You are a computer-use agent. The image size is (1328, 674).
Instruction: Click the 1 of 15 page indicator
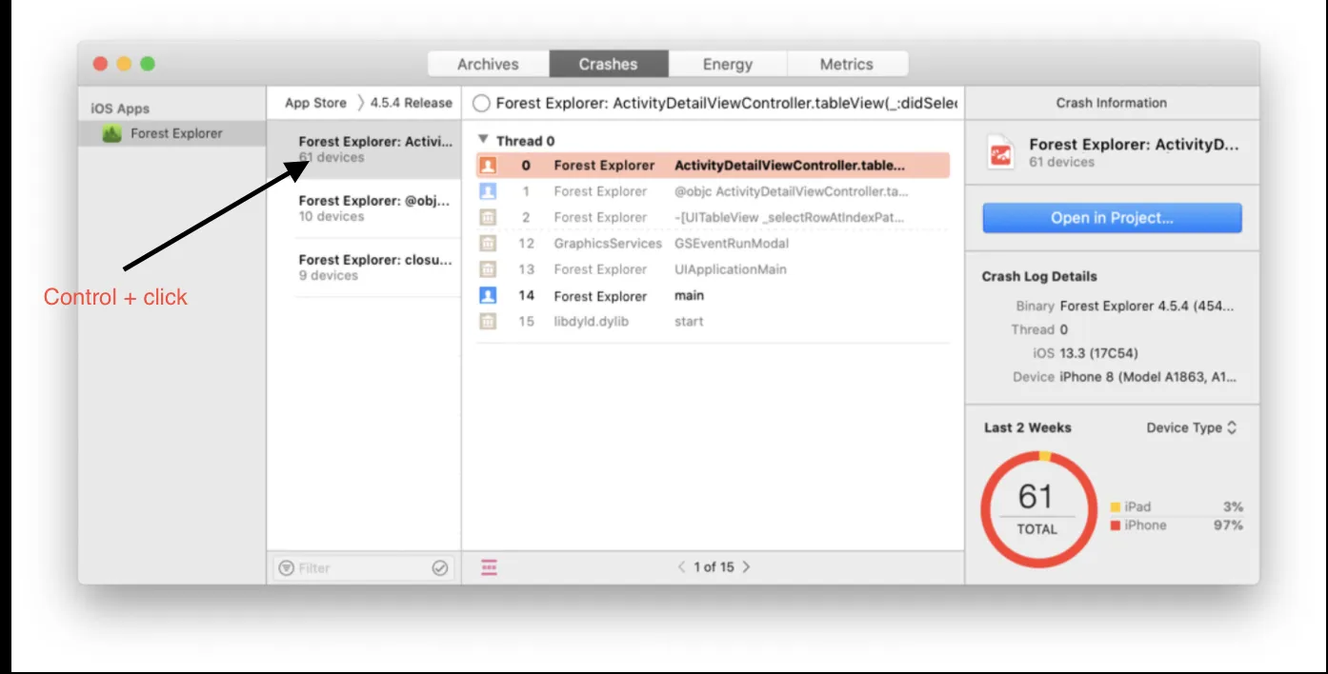pos(714,566)
